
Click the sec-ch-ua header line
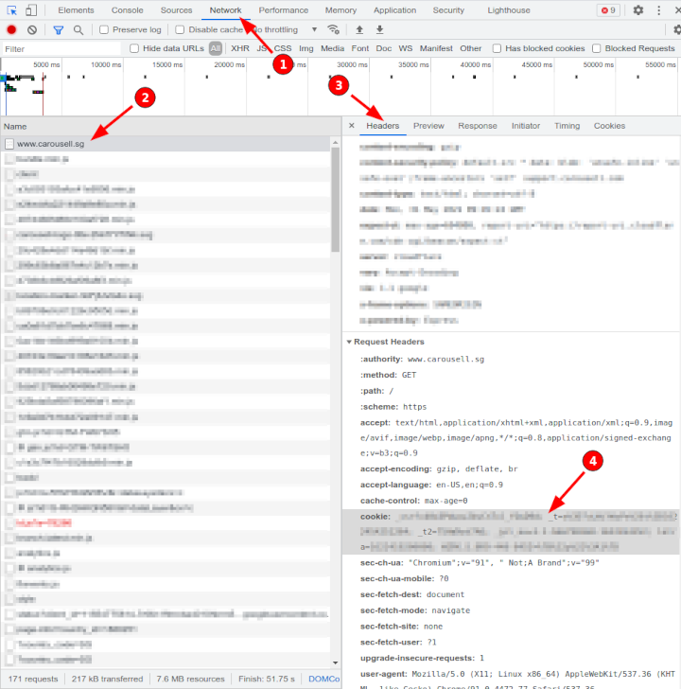coord(480,563)
